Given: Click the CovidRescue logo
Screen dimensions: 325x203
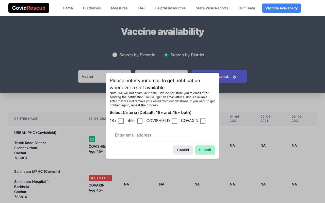Looking at the screenshot, I should coord(29,8).
